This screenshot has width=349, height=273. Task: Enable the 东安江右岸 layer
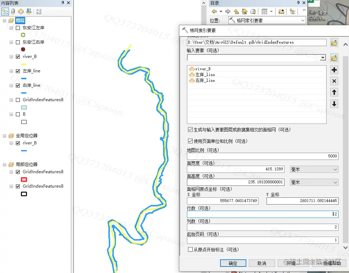18,42
